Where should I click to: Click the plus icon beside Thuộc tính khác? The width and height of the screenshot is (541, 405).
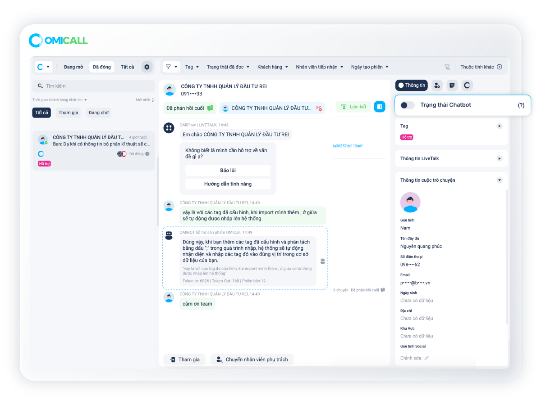[499, 67]
